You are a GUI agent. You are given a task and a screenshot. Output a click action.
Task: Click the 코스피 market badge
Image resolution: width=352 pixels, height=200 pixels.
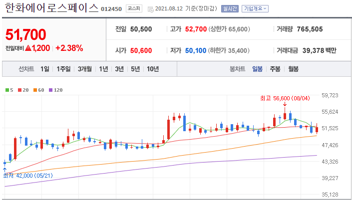134,8
